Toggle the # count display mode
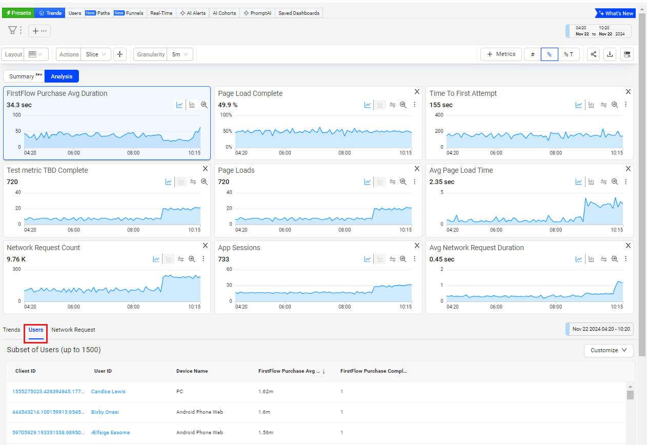The image size is (647, 445). [x=532, y=54]
